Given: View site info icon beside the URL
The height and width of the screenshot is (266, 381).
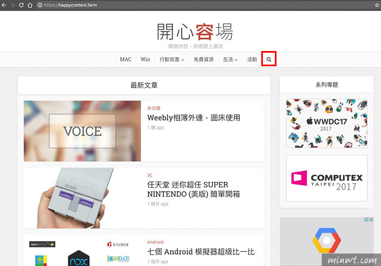Looking at the screenshot, I should [x=40, y=5].
